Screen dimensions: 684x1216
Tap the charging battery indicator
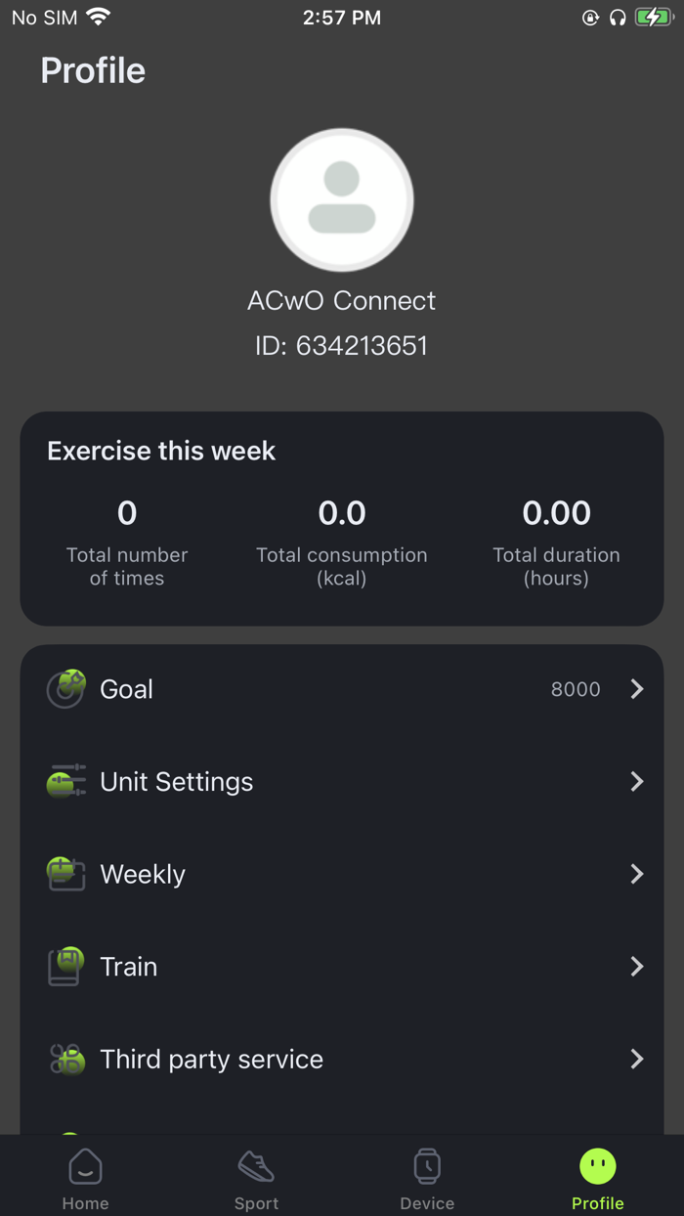pos(653,17)
